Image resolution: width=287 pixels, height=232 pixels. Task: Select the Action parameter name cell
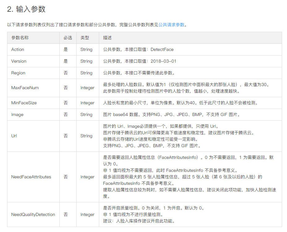click(x=18, y=49)
